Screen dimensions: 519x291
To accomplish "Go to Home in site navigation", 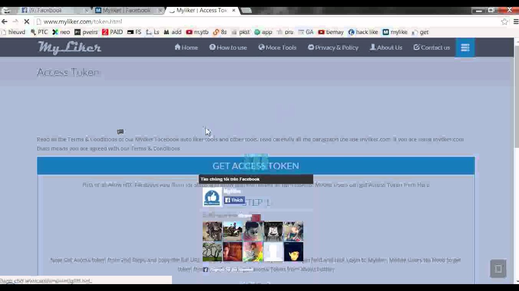I will coord(186,47).
